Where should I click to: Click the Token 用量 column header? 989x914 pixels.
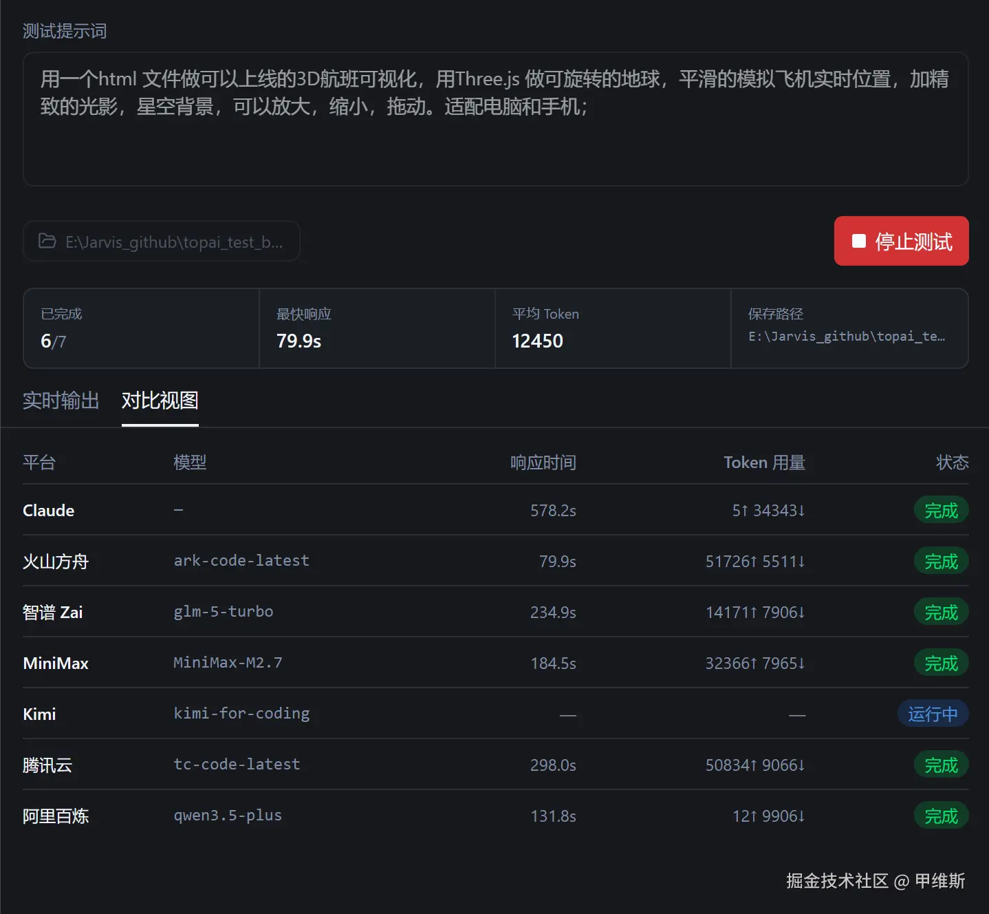click(x=764, y=463)
